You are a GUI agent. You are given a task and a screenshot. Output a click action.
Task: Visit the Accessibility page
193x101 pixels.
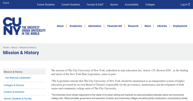tap(132, 5)
